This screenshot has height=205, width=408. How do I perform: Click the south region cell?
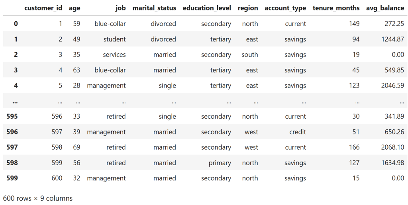coord(250,55)
